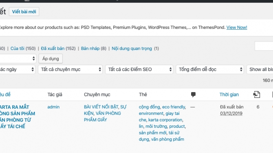
Task: Open category 'BÀI VIẾT NỔI BẬT'
Action: point(101,107)
